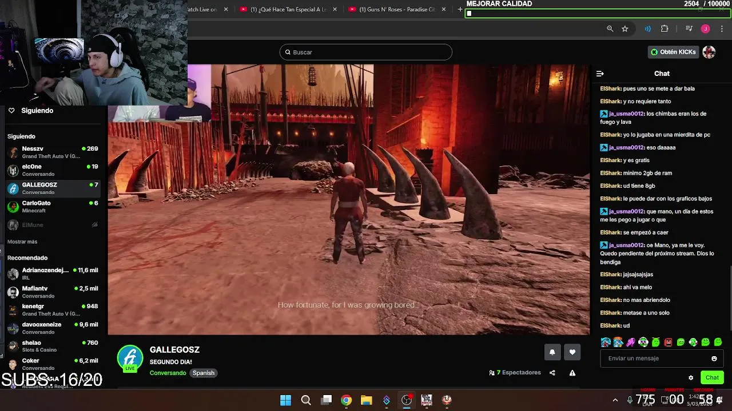Open Kick user profile avatar

click(709, 52)
